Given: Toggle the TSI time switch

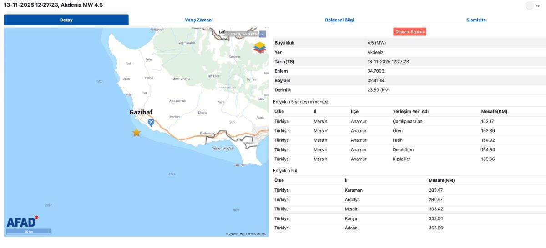Looking at the screenshot, I should pyautogui.click(x=530, y=5).
